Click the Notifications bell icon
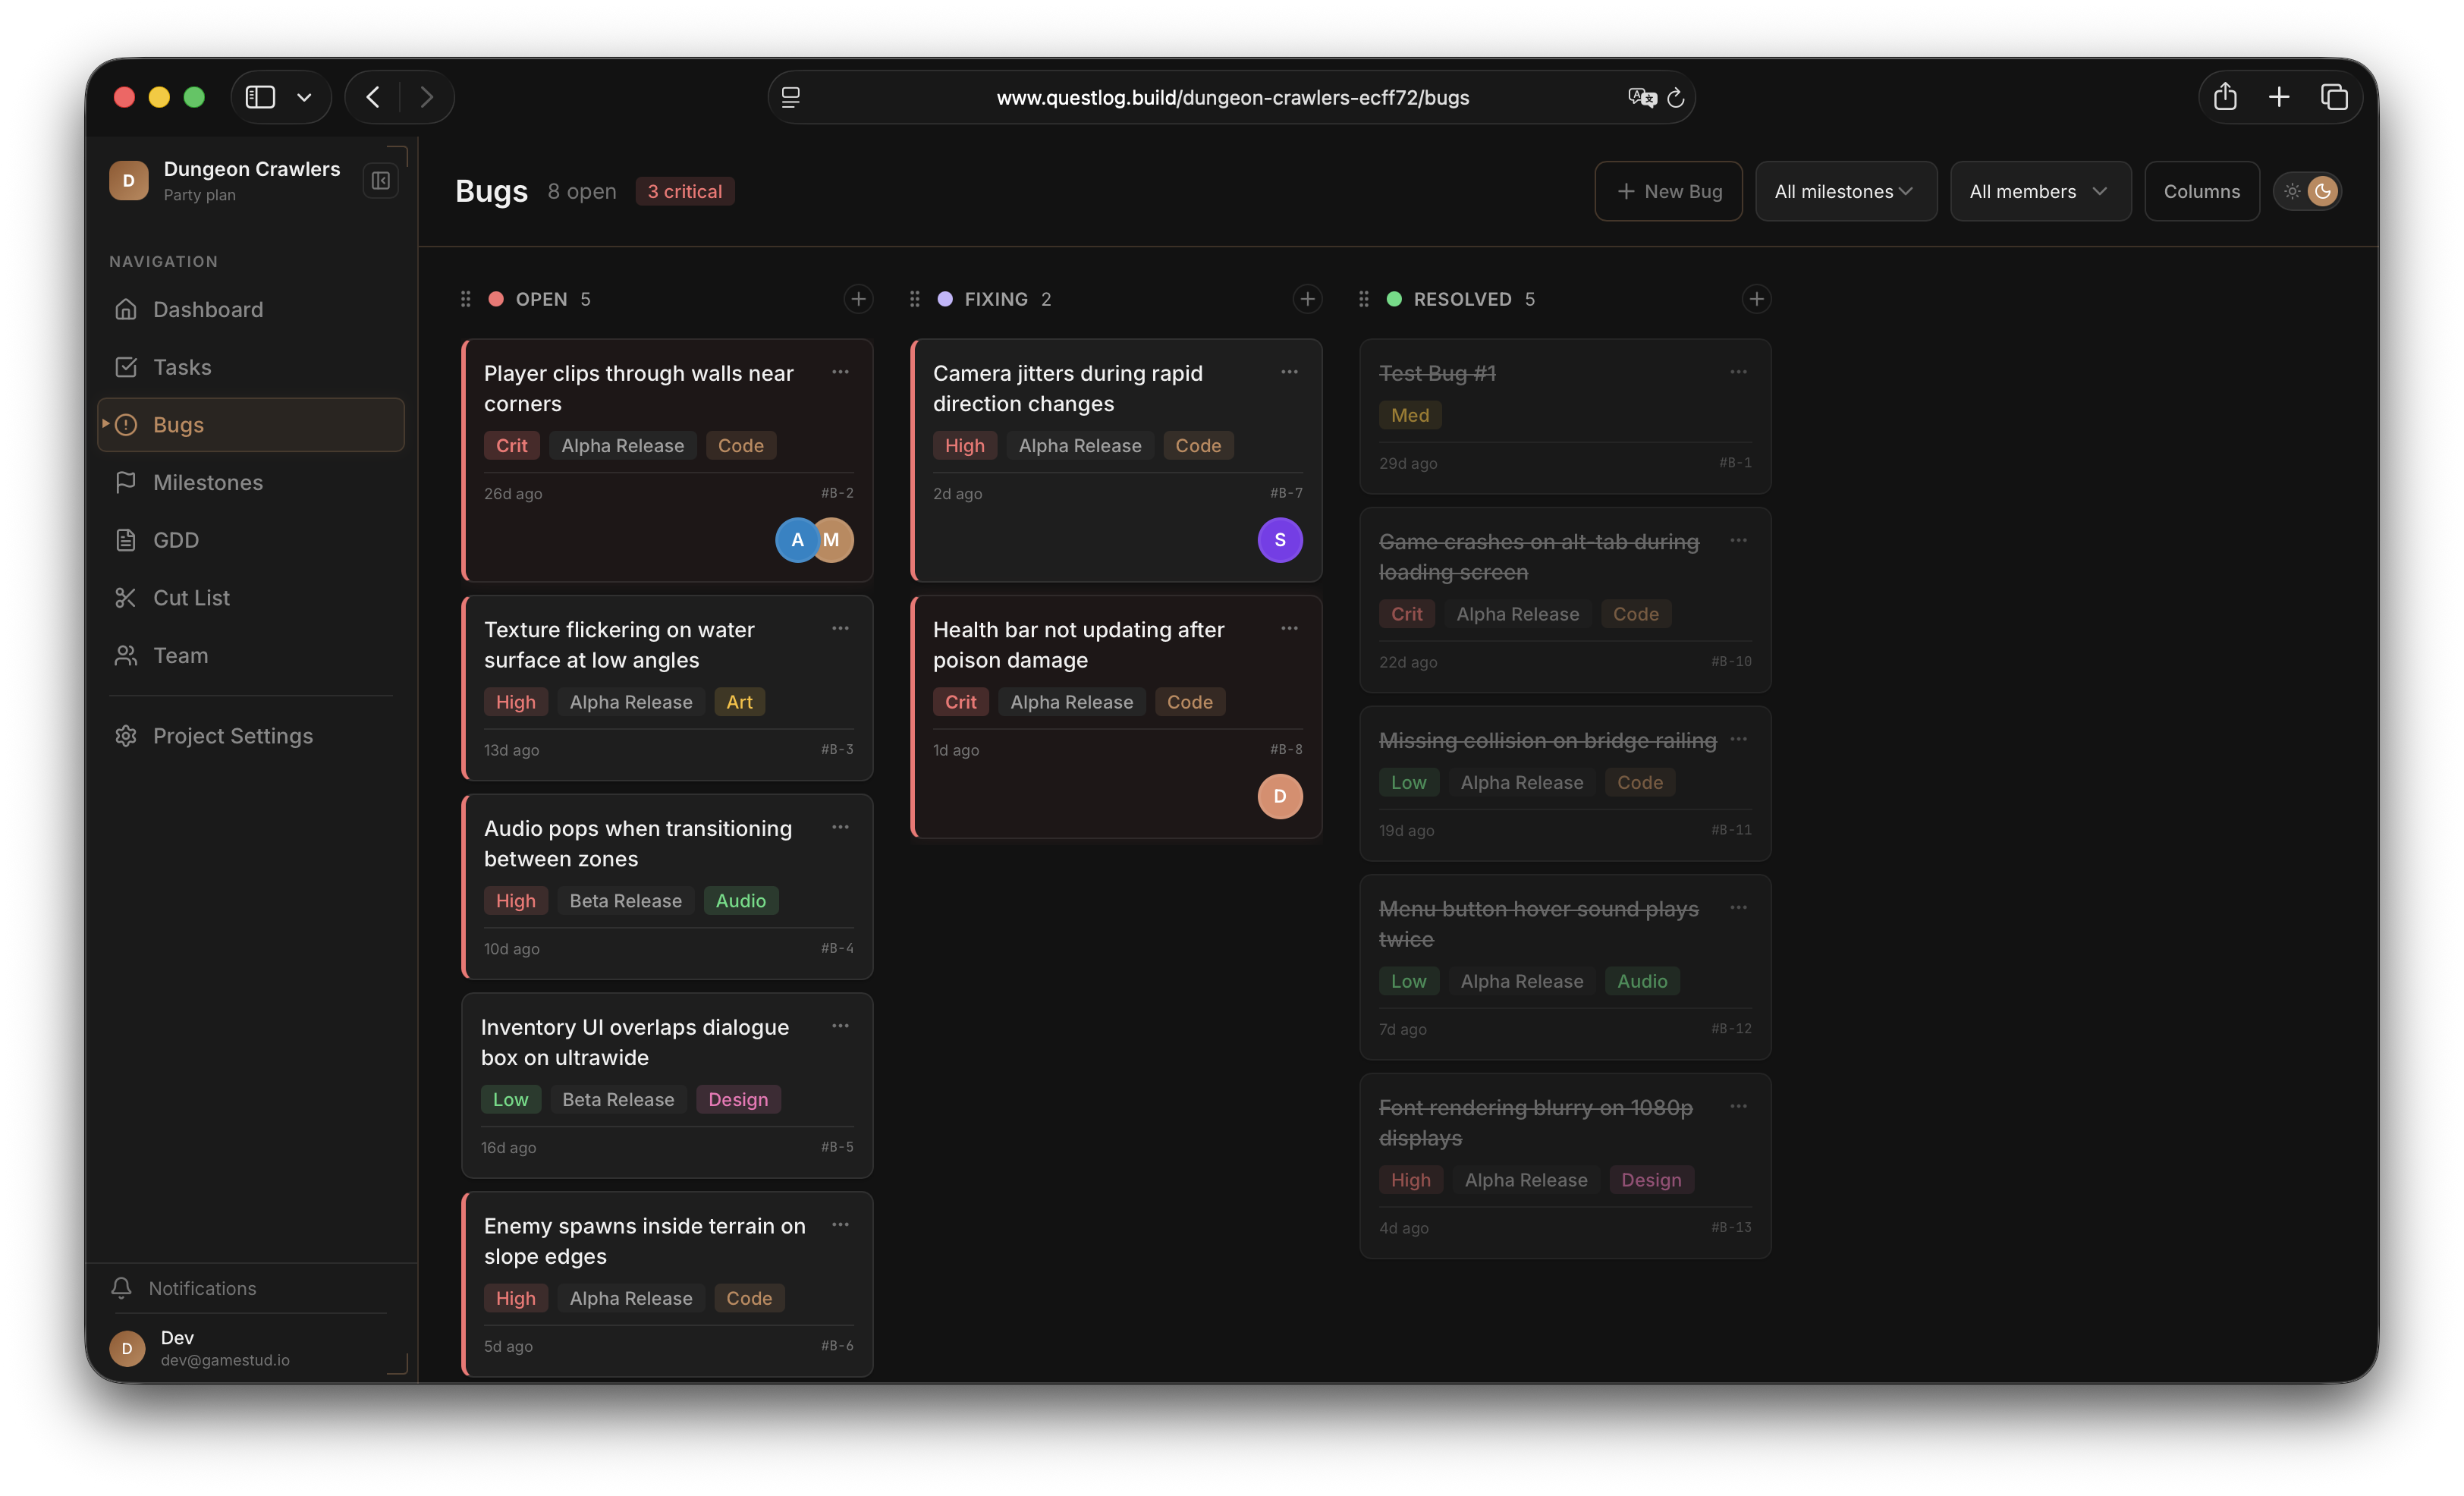The width and height of the screenshot is (2464, 1496). (122, 1288)
